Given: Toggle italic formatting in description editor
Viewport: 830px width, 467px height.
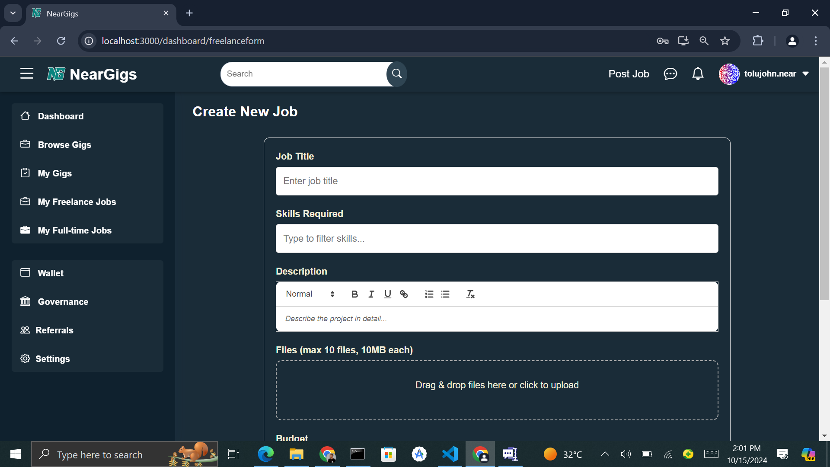Looking at the screenshot, I should pos(371,294).
